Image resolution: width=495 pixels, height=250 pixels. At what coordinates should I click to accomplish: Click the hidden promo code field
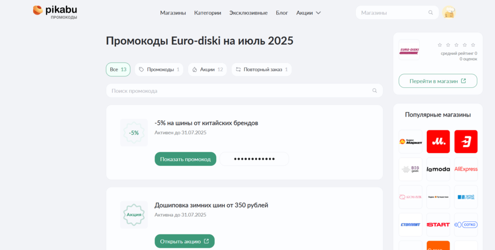tap(254, 159)
